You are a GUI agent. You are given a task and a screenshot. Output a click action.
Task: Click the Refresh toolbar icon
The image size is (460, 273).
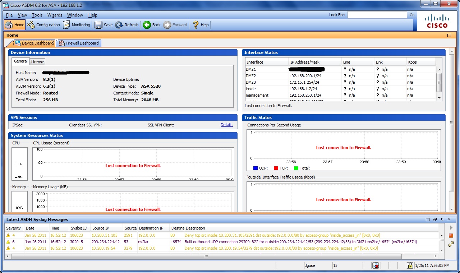[x=119, y=25]
